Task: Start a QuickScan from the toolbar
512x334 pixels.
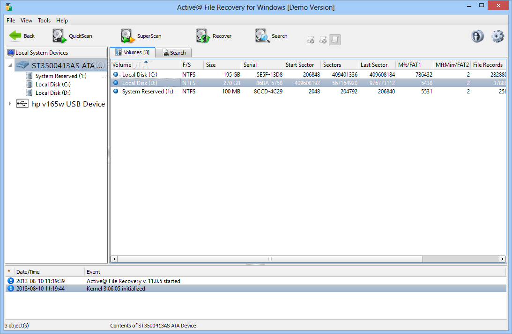Action: [x=73, y=36]
